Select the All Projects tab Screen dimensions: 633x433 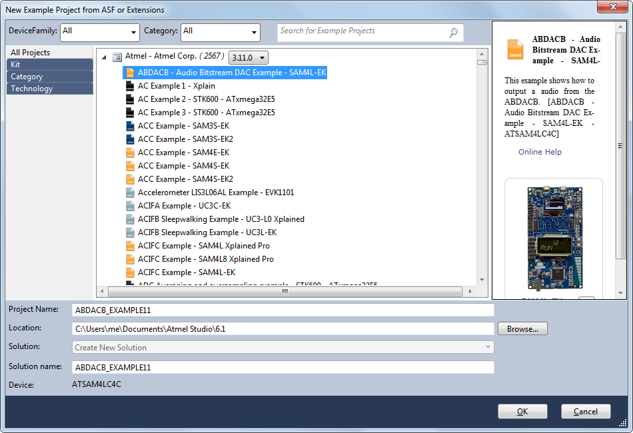coord(50,53)
